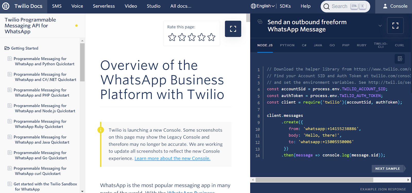This screenshot has width=412, height=193.
Task: Click the yellow info notice icon
Action: click(101, 130)
